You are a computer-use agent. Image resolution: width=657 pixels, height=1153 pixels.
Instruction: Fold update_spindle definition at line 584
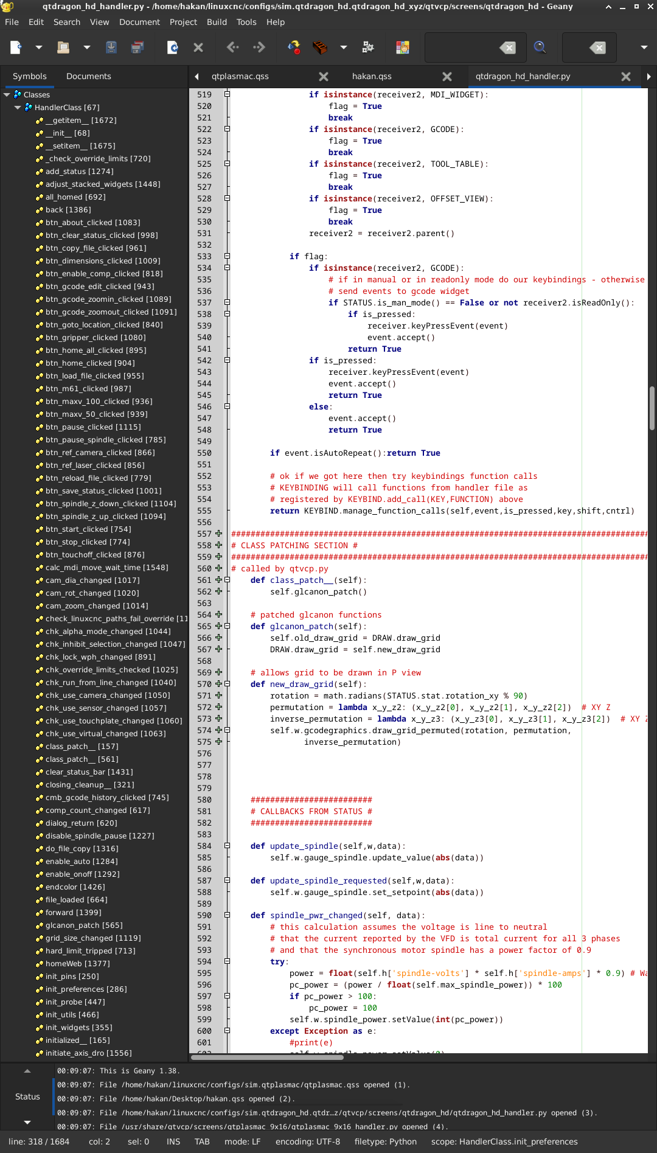(x=227, y=846)
